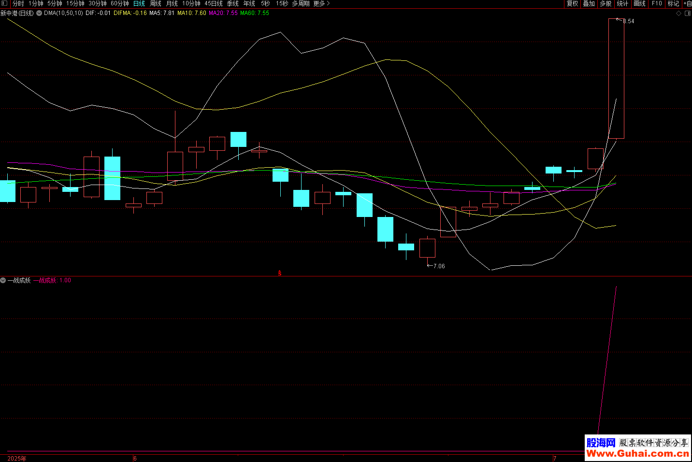Click the 8.54 high price label
The width and height of the screenshot is (692, 462).
(x=629, y=21)
